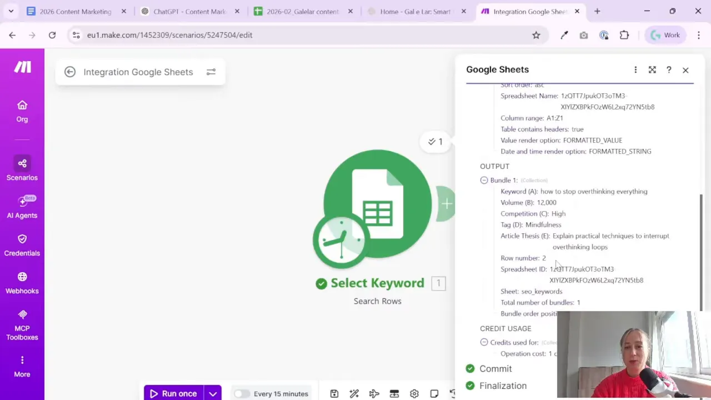Close the ChatGPT Content Marketing tab
Screen dimensions: 711x400
237,11
